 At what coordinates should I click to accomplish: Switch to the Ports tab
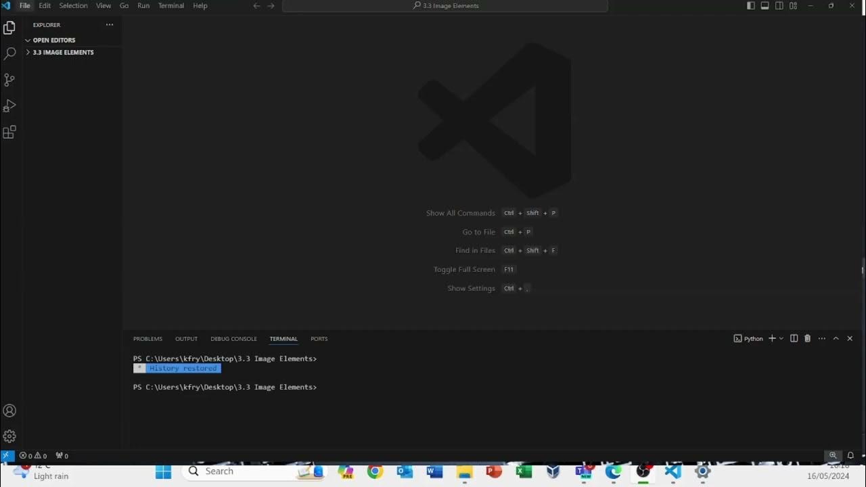[319, 339]
